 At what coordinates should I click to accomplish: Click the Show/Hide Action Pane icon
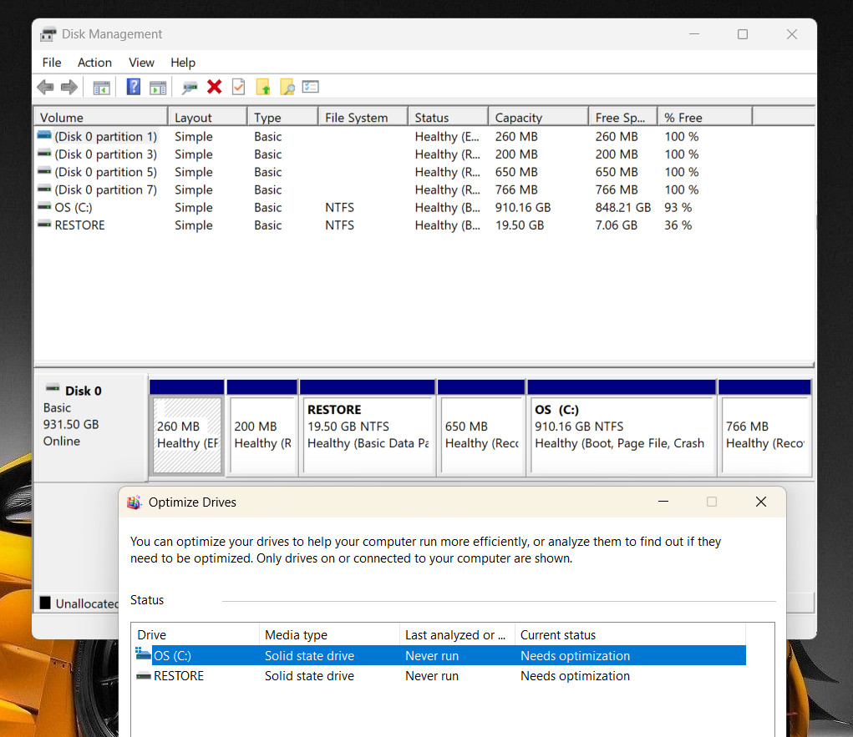click(x=158, y=88)
